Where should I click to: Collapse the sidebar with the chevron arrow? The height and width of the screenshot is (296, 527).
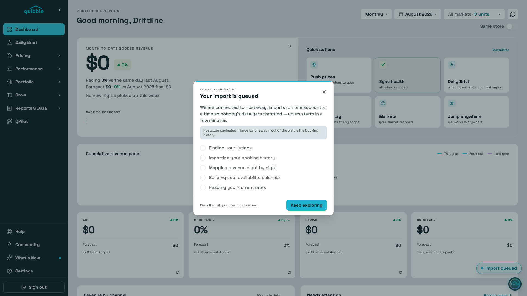[60, 10]
